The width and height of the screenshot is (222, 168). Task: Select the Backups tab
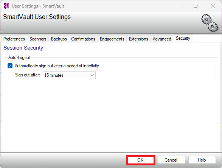pos(59,39)
